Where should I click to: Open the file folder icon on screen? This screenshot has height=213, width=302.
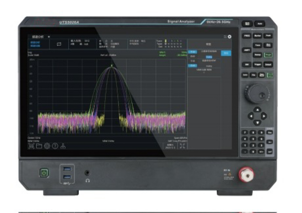pyautogui.click(x=39, y=146)
